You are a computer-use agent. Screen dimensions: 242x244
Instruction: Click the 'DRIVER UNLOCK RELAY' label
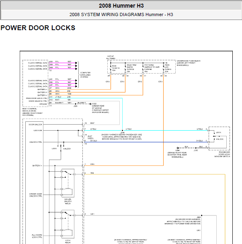[x=68, y=201]
